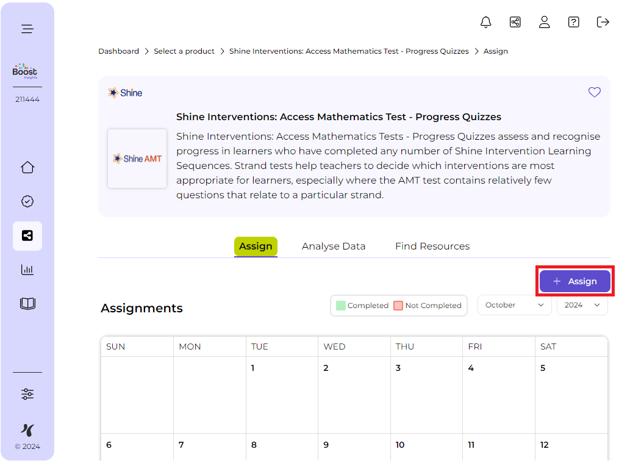Toggle the Completed legend filter
619x463 pixels.
[362, 306]
